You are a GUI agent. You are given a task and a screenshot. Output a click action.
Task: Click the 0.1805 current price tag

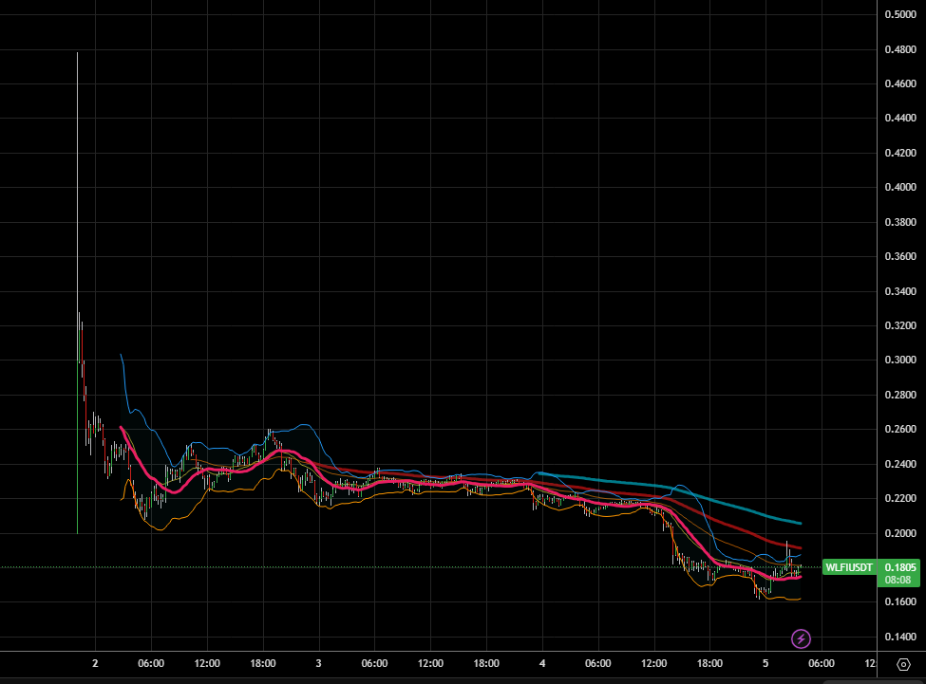pos(900,567)
